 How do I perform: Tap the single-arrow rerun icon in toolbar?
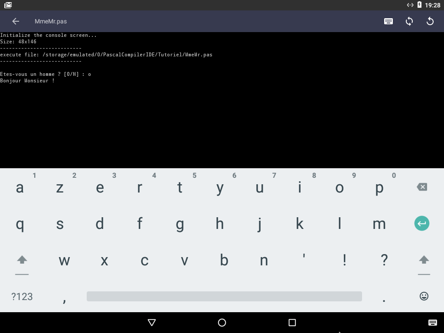tap(430, 21)
